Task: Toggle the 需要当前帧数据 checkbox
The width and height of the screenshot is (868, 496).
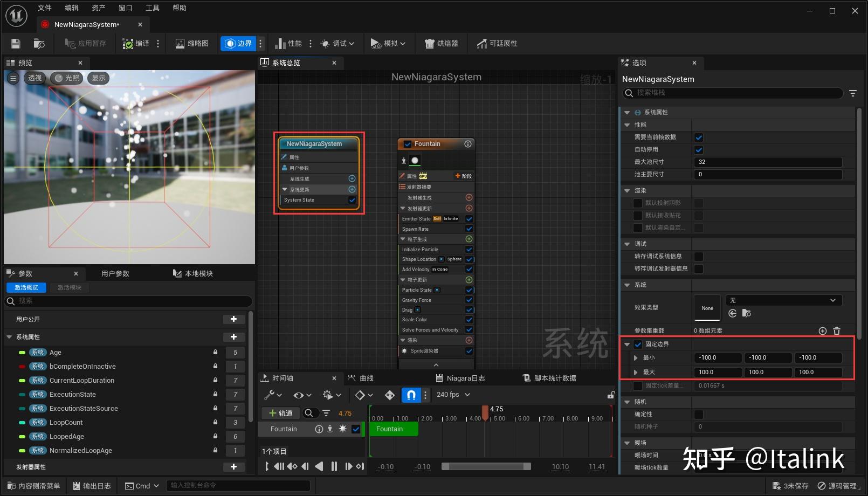Action: pyautogui.click(x=699, y=137)
